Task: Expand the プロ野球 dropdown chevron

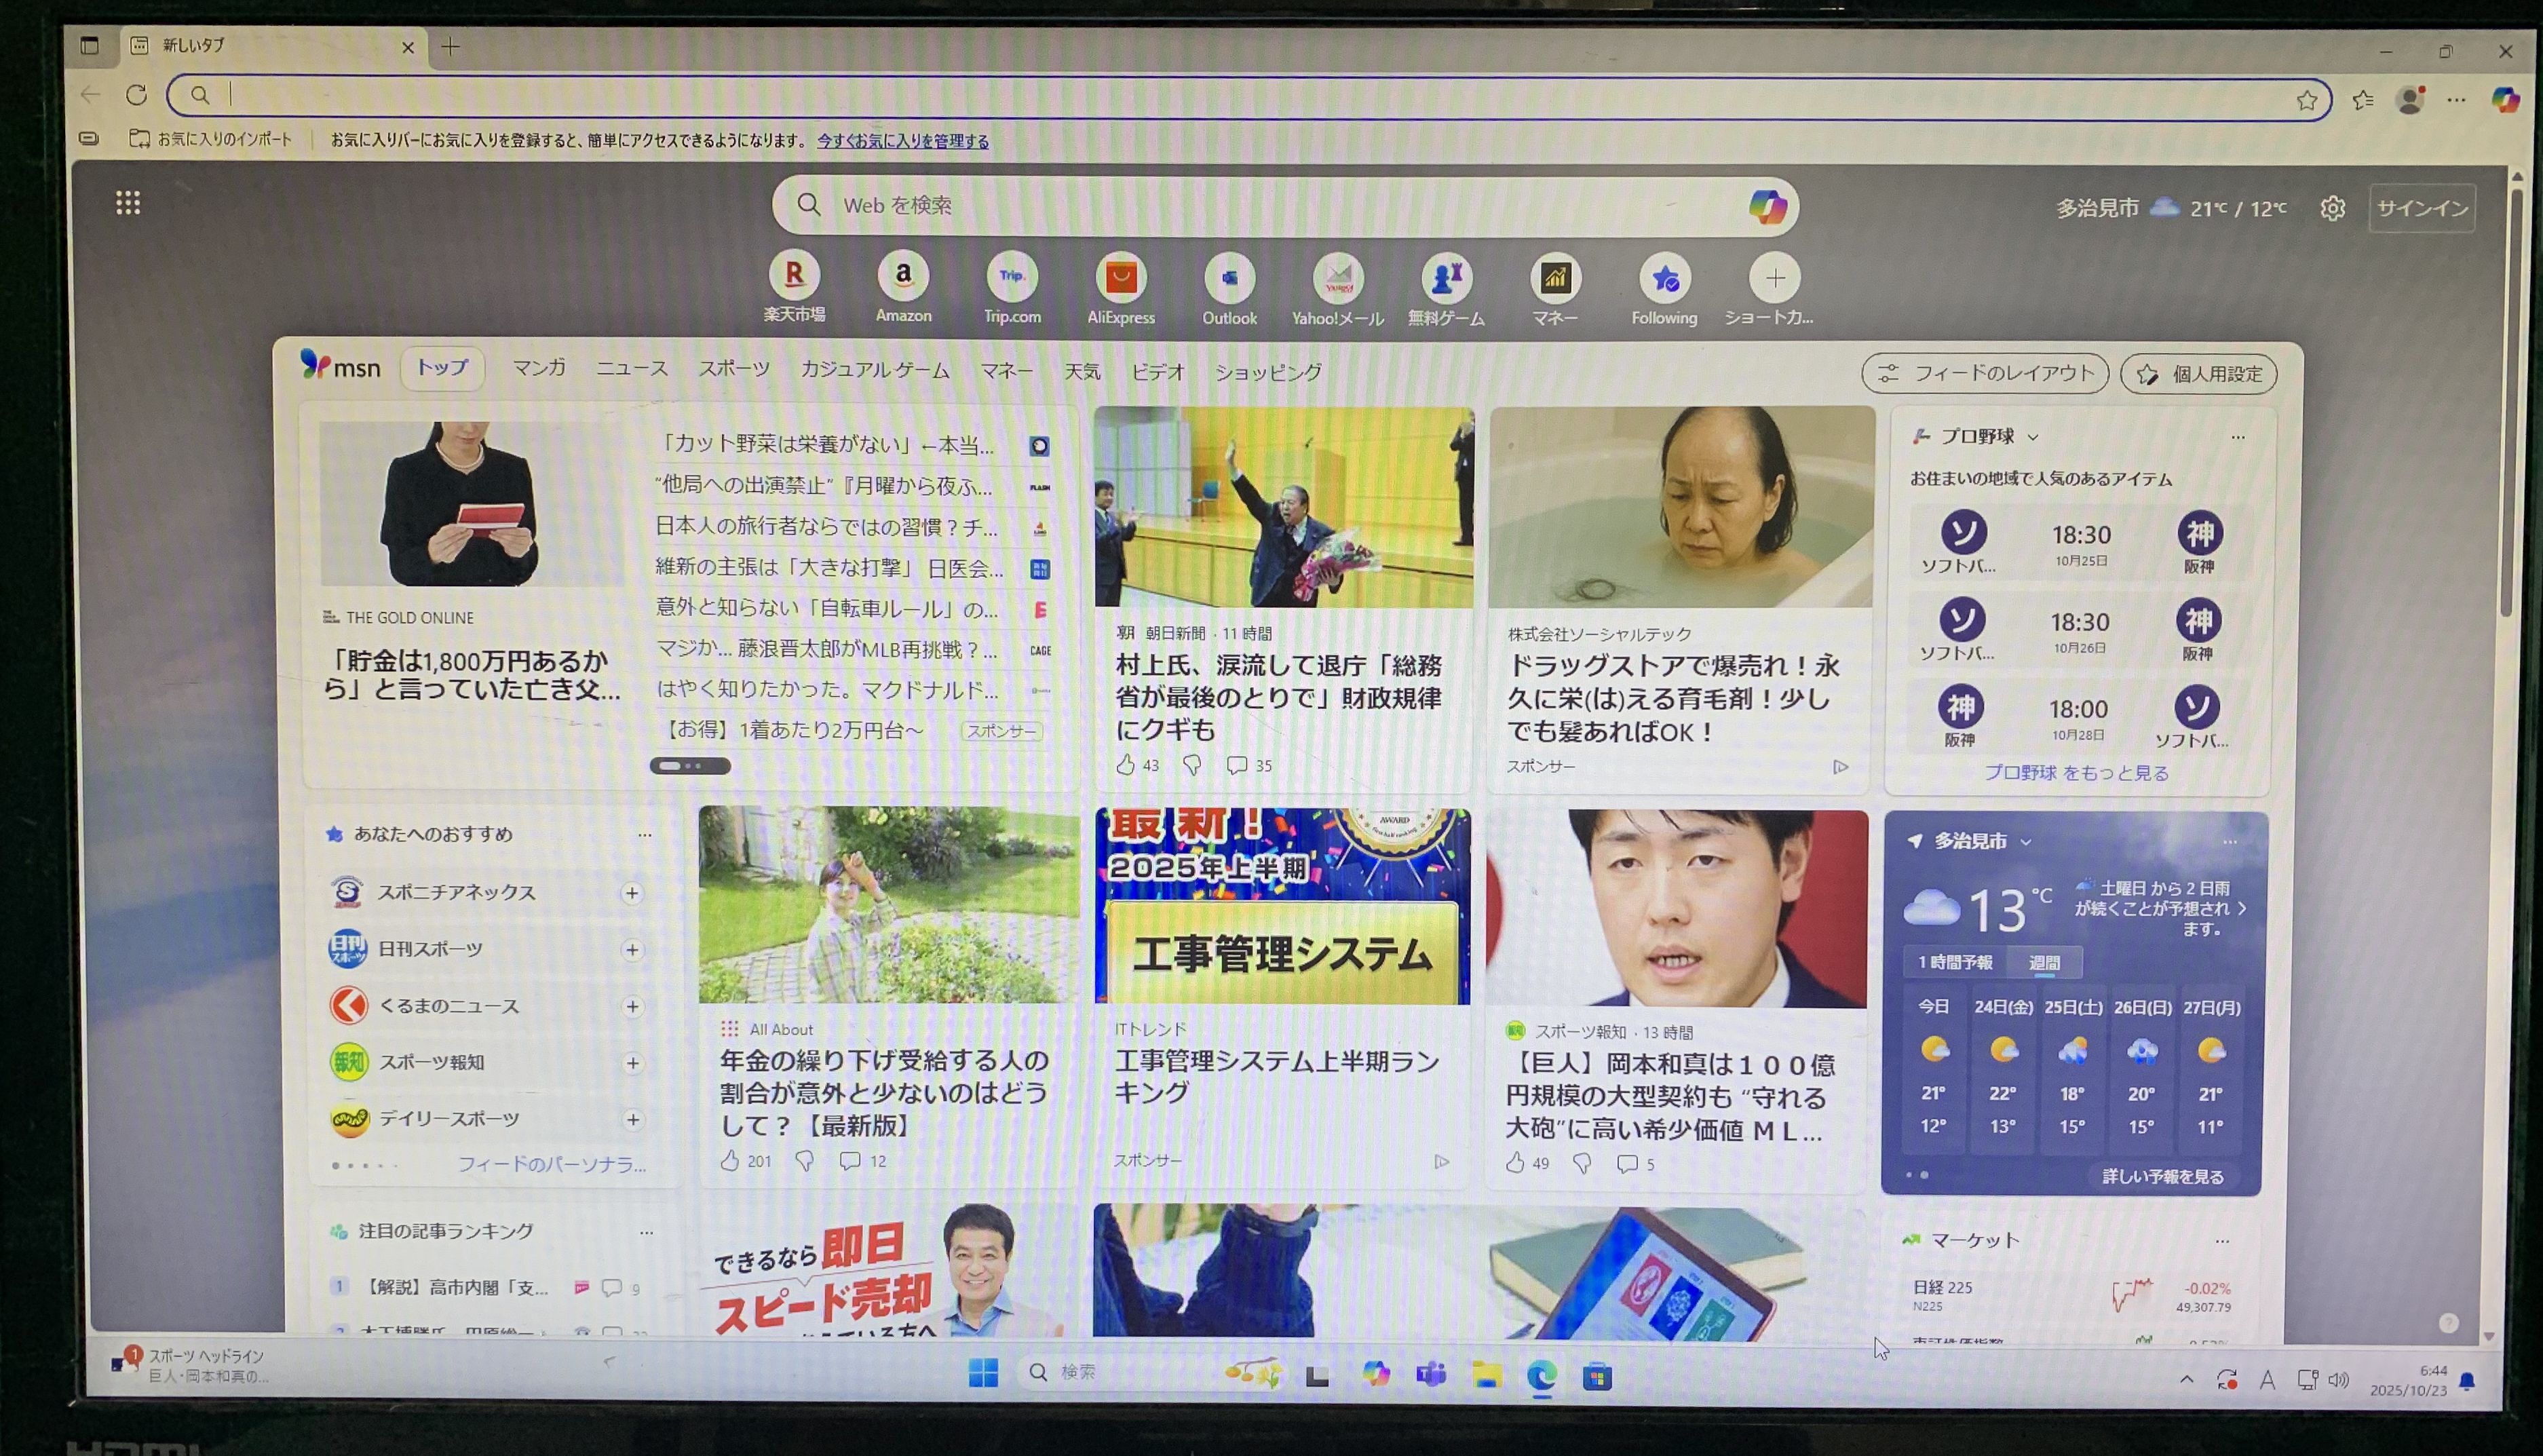Action: (x=2033, y=437)
